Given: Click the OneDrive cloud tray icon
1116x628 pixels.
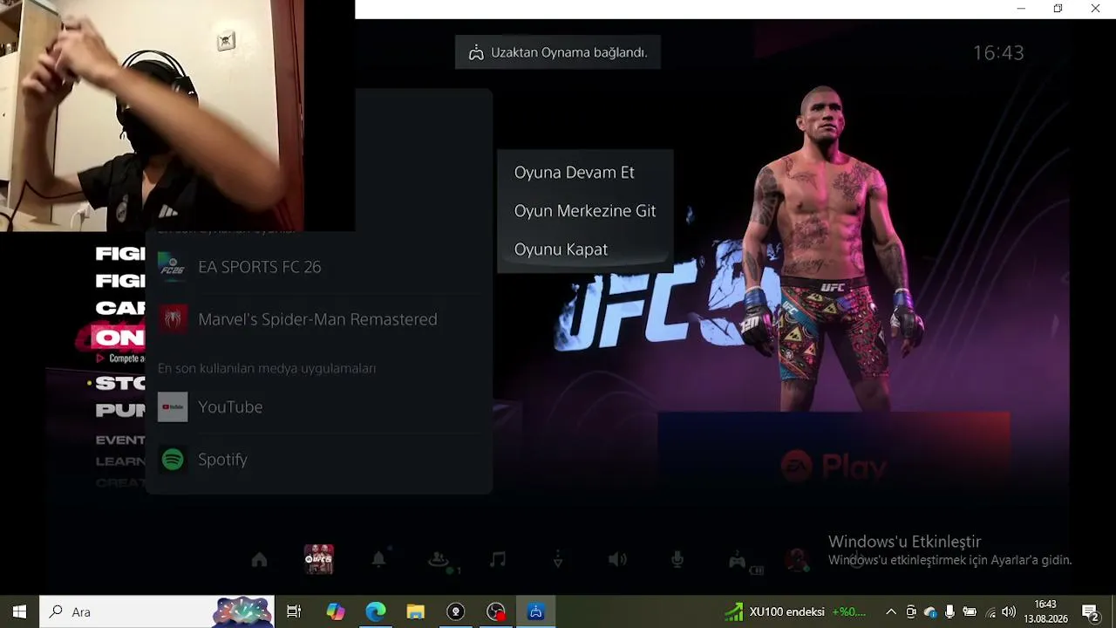Looking at the screenshot, I should (x=930, y=611).
